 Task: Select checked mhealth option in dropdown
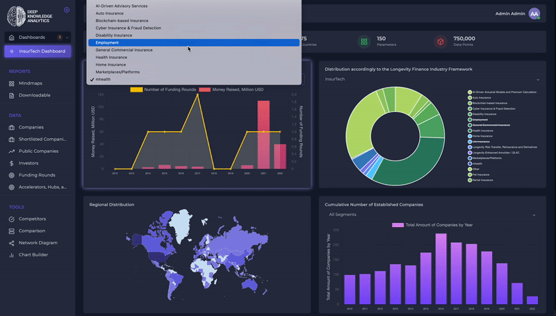[194, 79]
